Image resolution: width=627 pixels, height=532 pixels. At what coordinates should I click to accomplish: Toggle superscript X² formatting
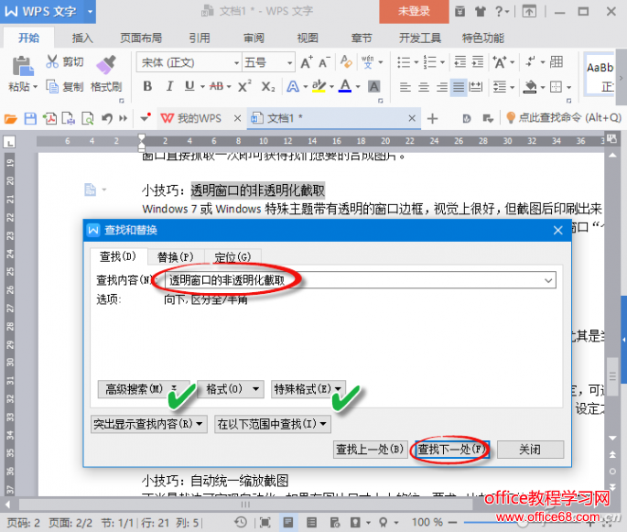point(244,86)
